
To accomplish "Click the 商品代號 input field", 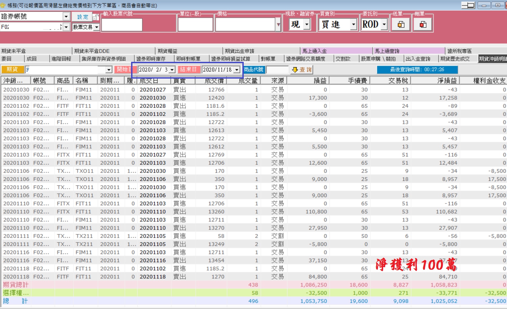I will coord(277,70).
